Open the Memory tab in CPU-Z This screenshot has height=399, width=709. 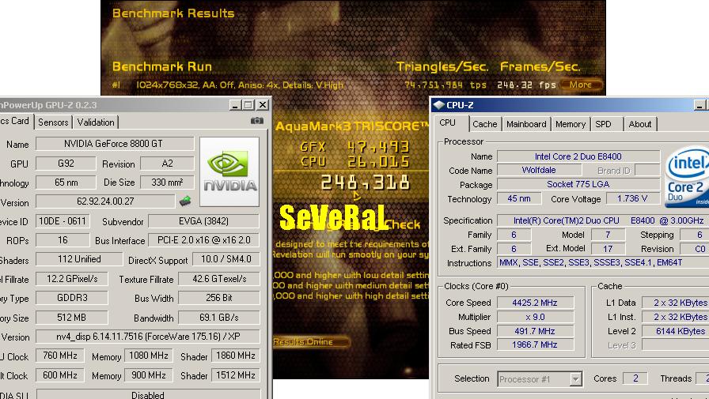point(571,124)
